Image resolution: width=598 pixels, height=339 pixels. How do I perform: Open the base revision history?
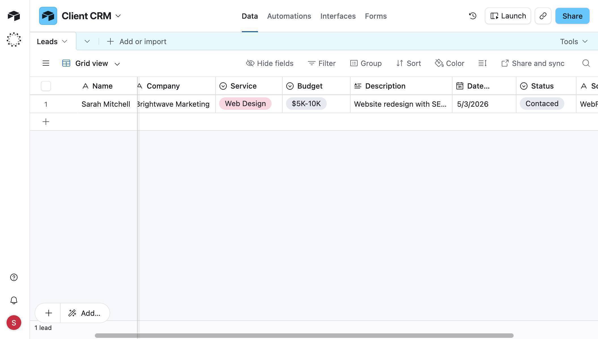(x=472, y=16)
